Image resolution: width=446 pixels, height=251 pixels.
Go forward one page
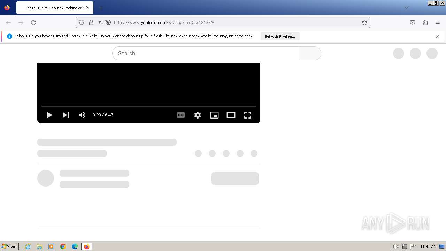[x=21, y=22]
